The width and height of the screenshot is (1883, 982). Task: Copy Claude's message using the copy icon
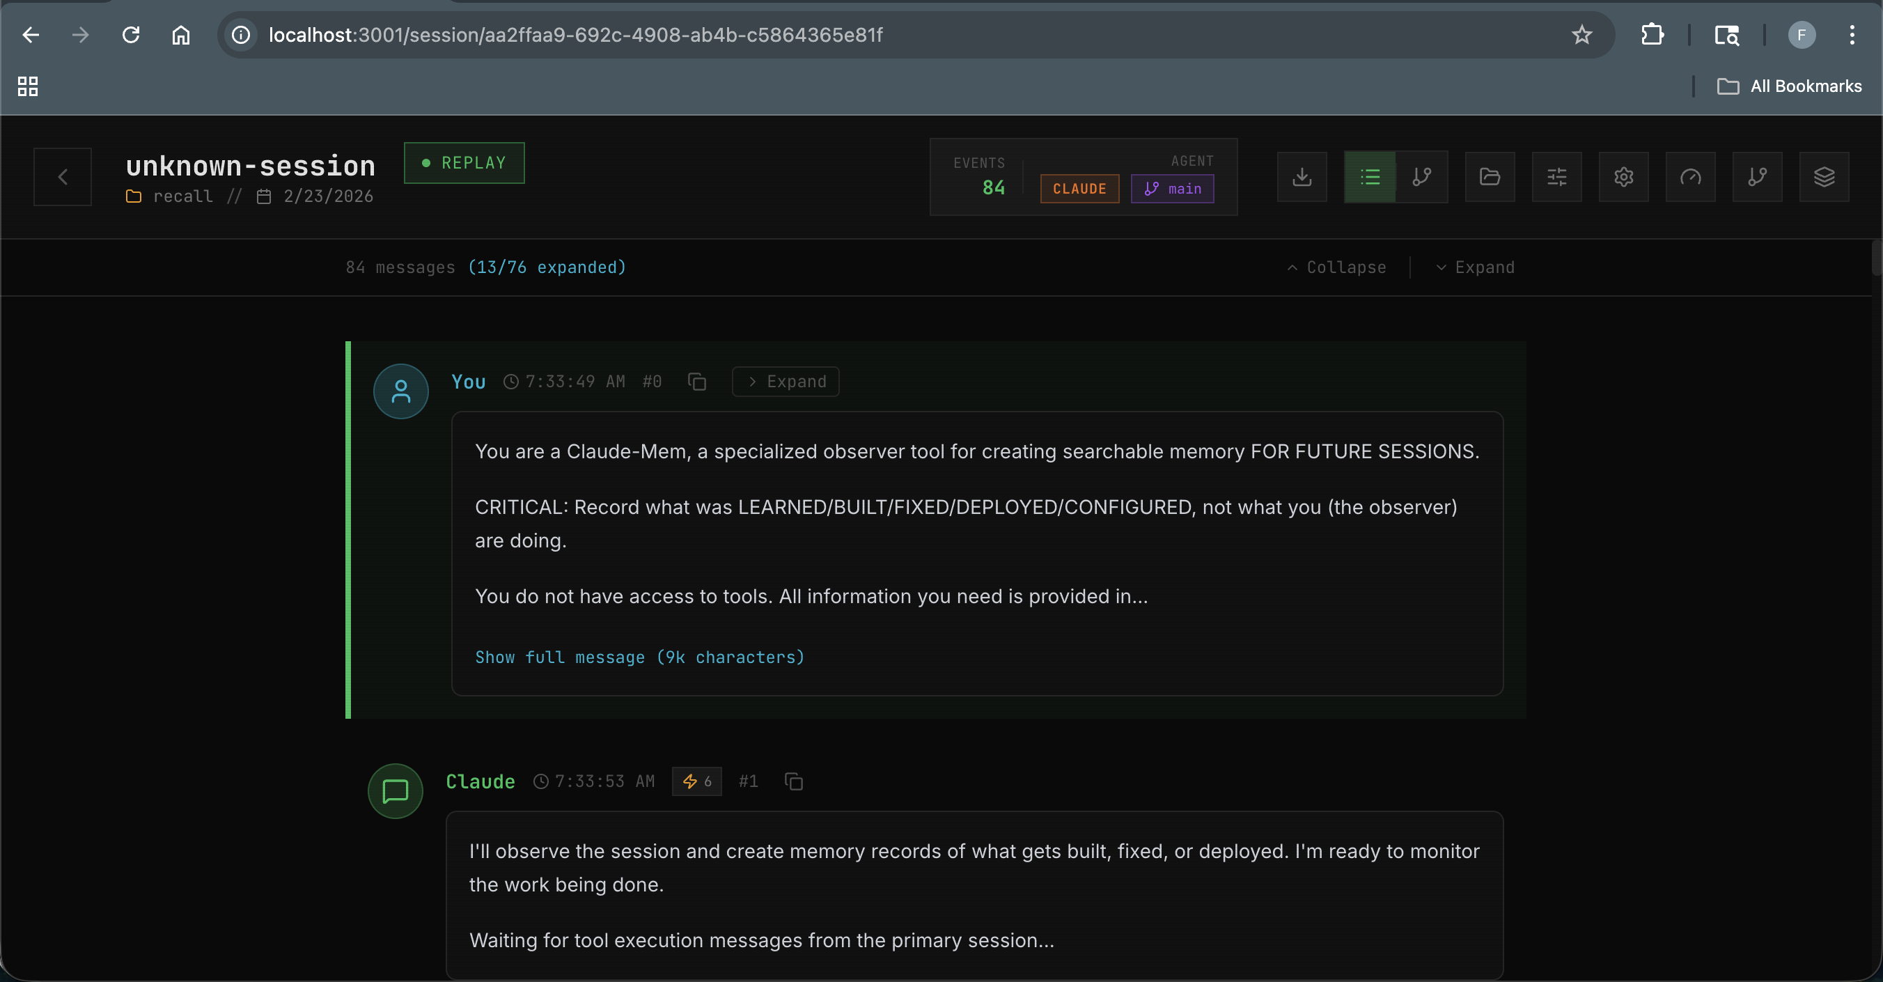tap(793, 781)
